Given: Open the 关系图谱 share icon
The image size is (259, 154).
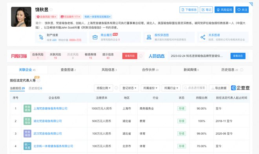Looking at the screenshot, I should 203,37.
